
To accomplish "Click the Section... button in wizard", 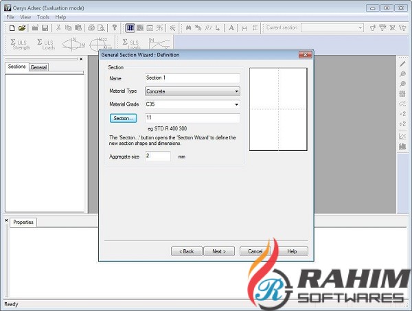I will (123, 118).
